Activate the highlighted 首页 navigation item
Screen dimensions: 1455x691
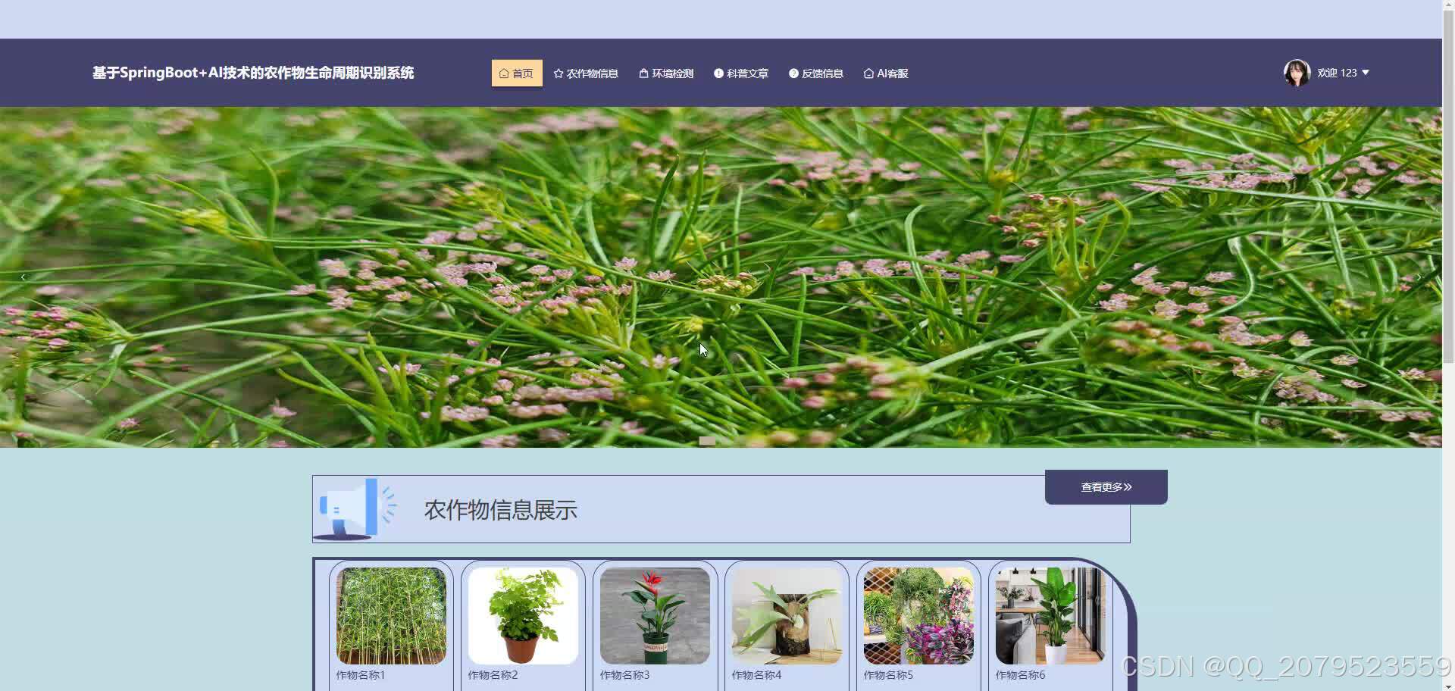point(517,73)
